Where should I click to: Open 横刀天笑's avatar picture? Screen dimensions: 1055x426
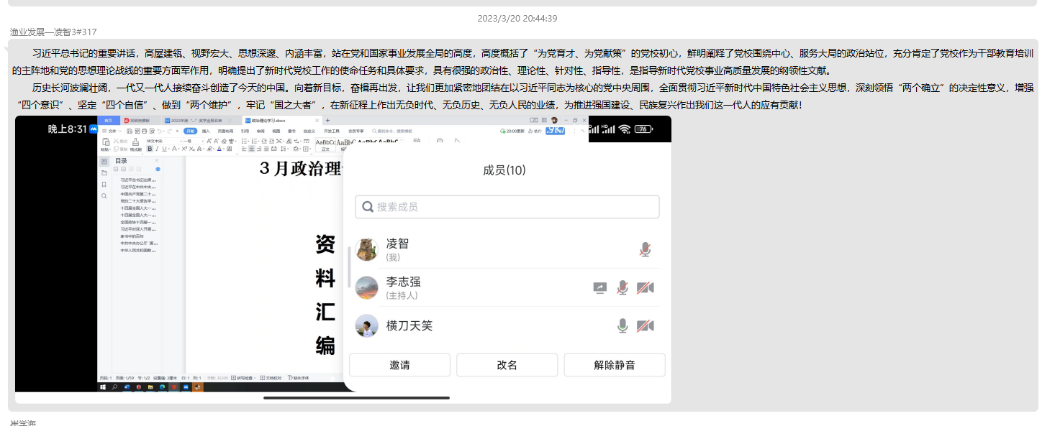pos(367,326)
